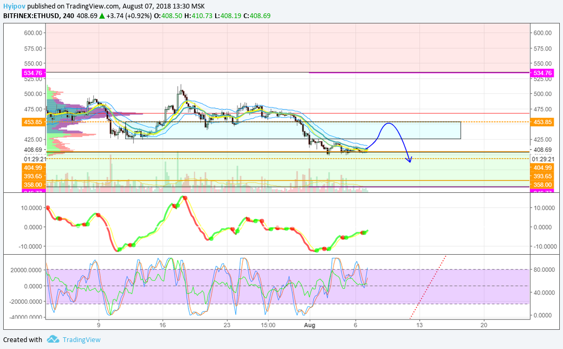Click the date label 16 on time axis
Screen dimensions: 563x349
[x=162, y=326]
